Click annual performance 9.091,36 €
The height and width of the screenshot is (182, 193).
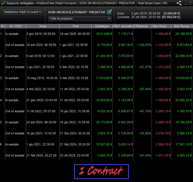[125, 45]
